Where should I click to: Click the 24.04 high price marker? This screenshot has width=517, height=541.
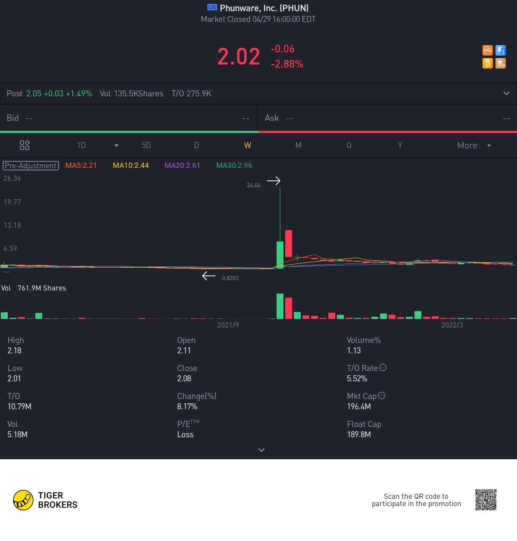(x=254, y=185)
